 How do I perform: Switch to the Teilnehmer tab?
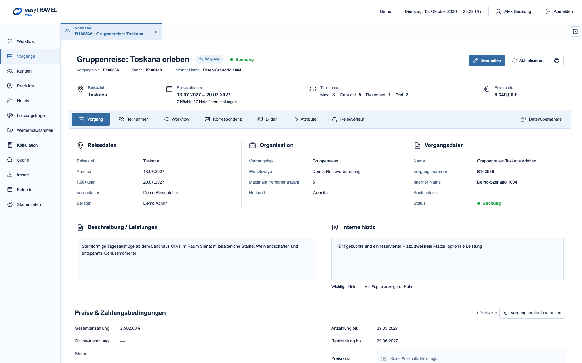(133, 119)
